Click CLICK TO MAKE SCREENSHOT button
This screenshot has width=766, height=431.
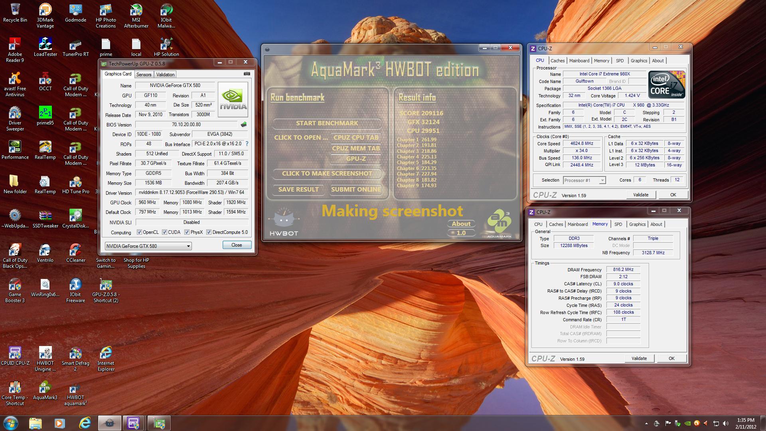(x=327, y=174)
